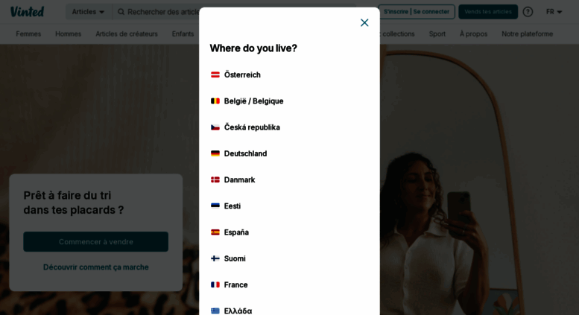Click the Finnish flag icon

pos(215,258)
